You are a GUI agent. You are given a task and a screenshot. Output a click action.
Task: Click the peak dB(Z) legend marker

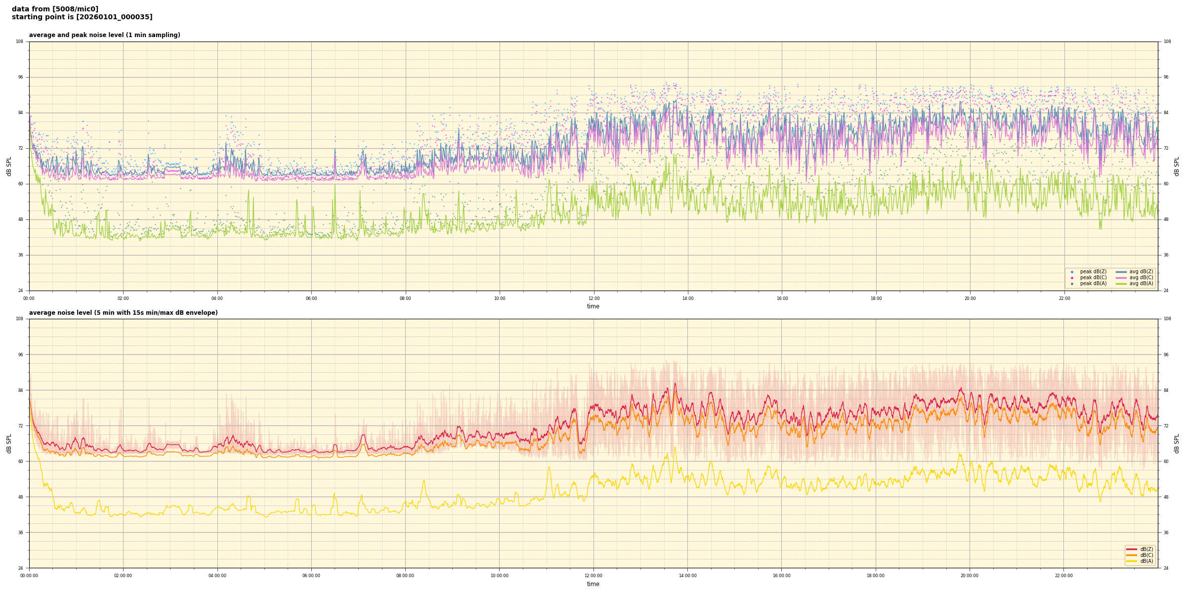pyautogui.click(x=1072, y=272)
